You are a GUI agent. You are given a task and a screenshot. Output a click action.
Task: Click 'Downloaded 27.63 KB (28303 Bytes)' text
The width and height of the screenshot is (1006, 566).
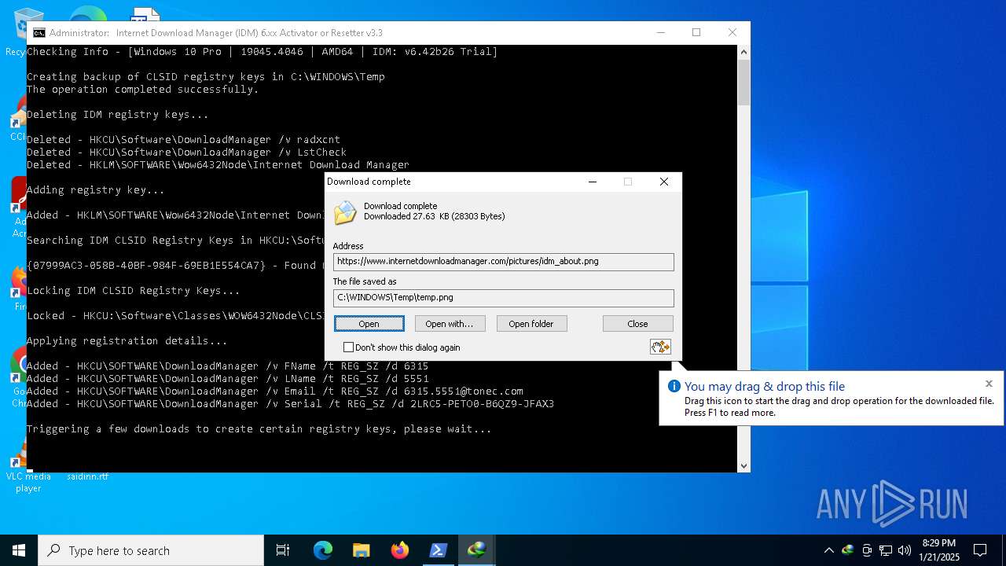[x=434, y=216]
